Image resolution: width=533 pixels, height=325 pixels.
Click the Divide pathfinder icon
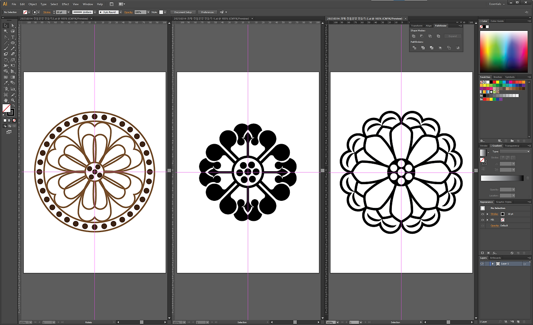[x=414, y=48]
